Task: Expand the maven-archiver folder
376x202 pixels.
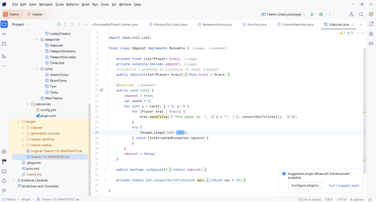Action: pyautogui.click(x=23, y=139)
